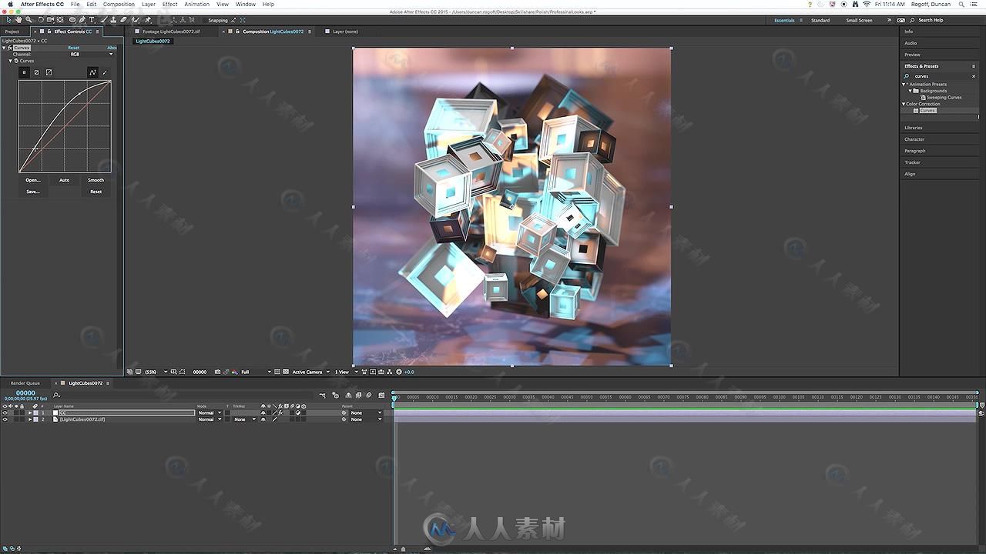Switch to Footage LightCubes0072.tif tab
The image size is (986, 554).
[171, 32]
